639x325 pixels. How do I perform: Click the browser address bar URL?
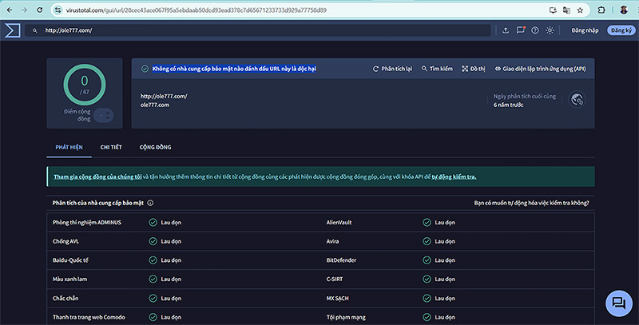[196, 10]
